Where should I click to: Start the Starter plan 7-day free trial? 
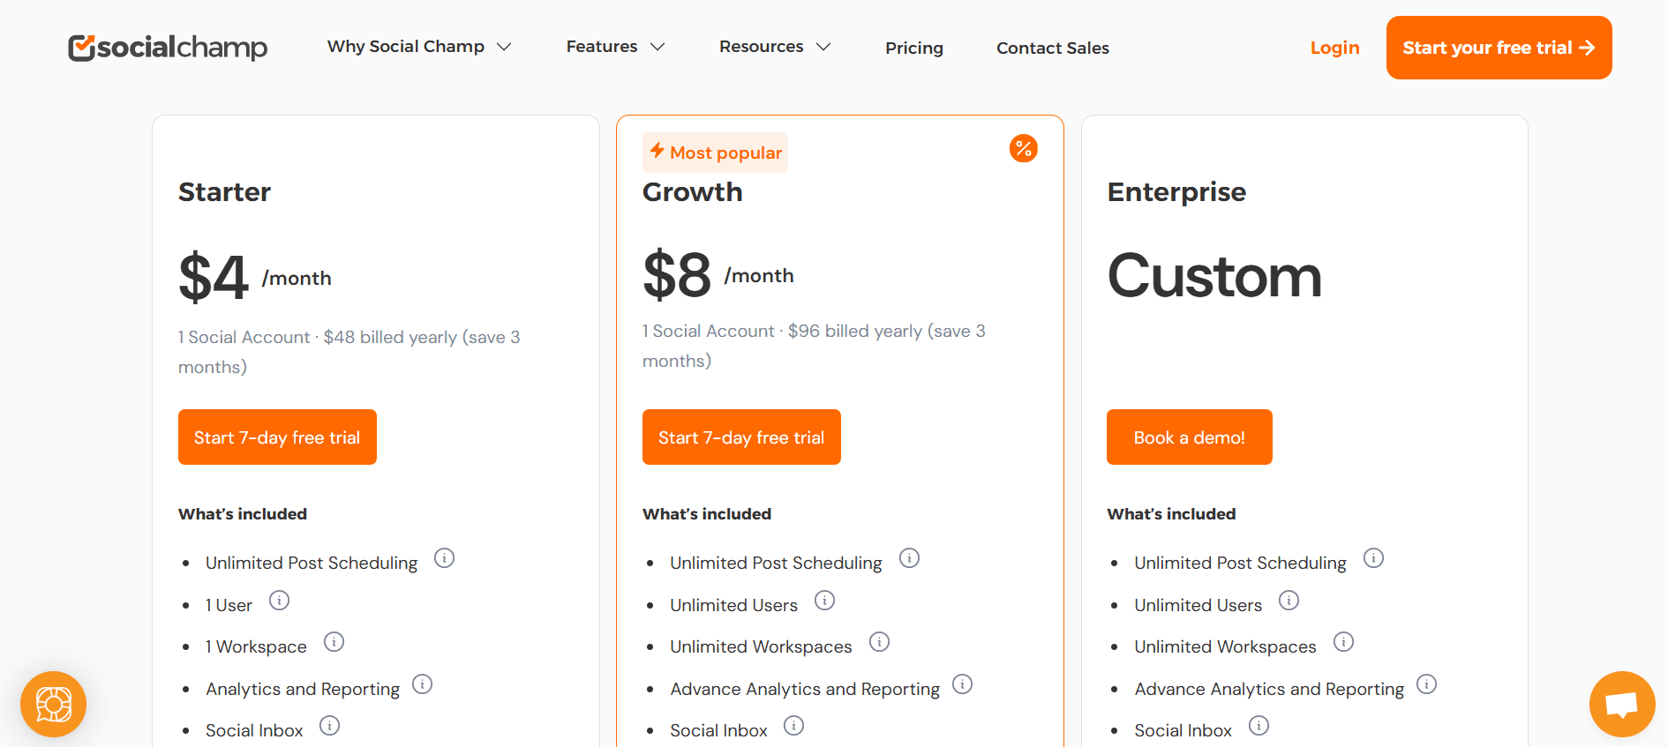(277, 437)
